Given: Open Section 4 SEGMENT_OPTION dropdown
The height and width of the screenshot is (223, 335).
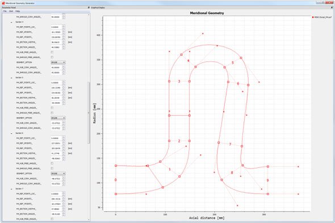Looking at the screenshot, I should point(58,62).
